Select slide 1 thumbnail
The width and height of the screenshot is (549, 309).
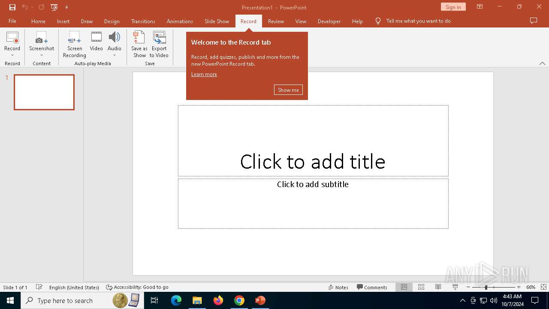tap(44, 92)
